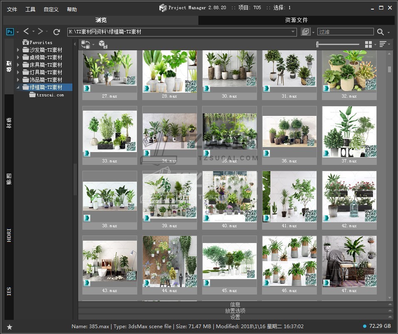Click the star icon in status bar
The height and width of the screenshot is (334, 398).
pos(10,327)
